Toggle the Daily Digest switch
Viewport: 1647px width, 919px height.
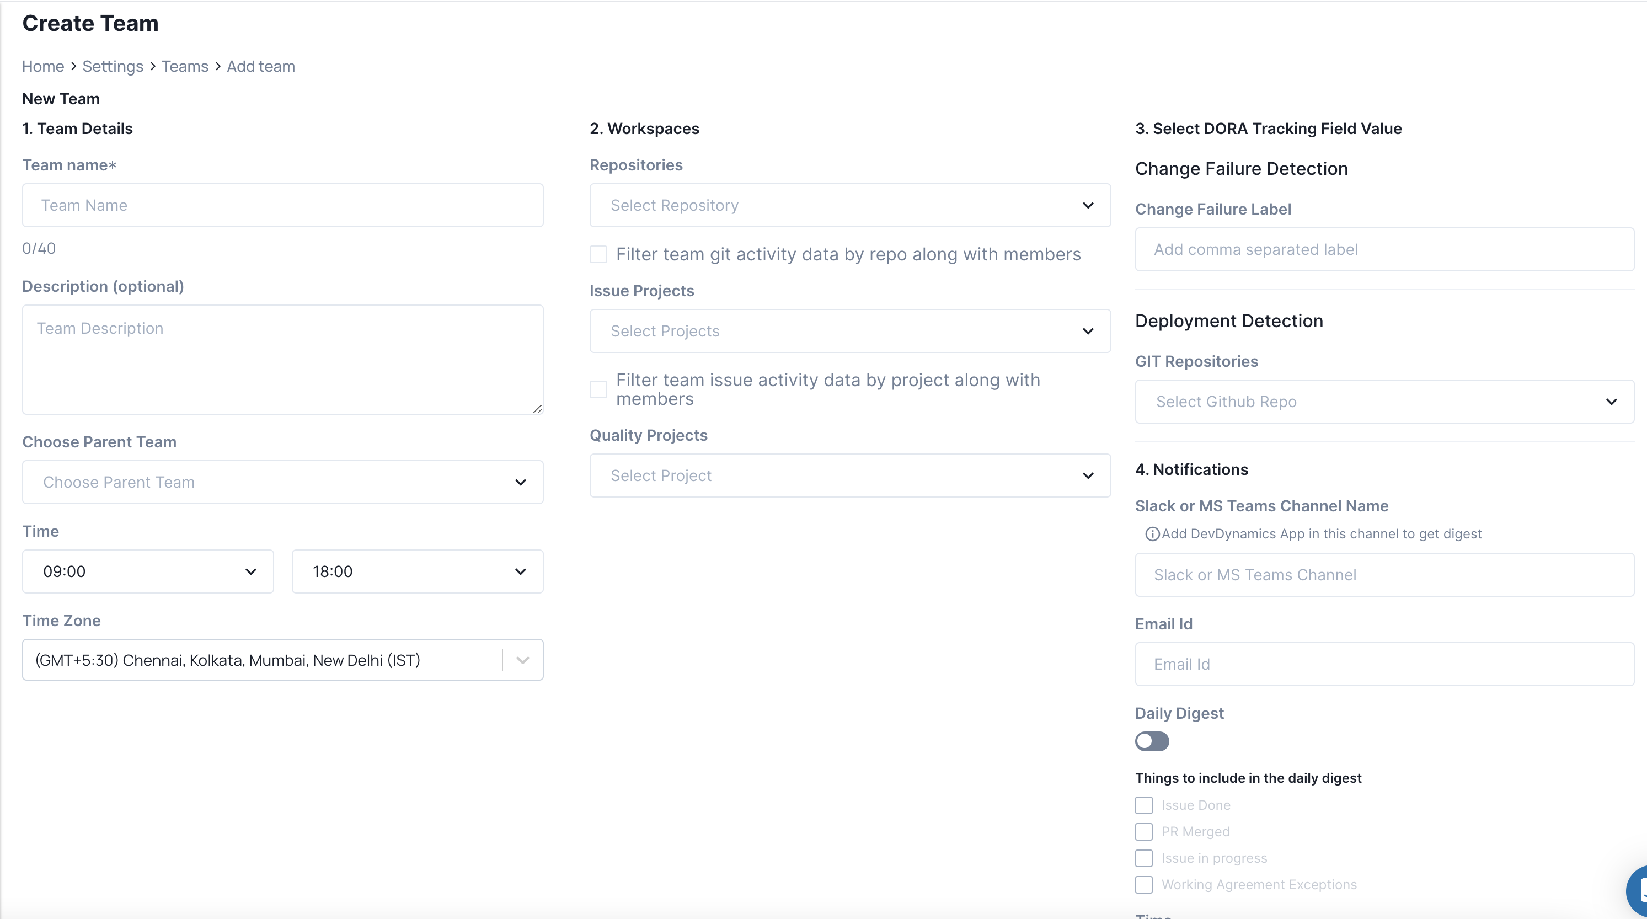[1152, 741]
